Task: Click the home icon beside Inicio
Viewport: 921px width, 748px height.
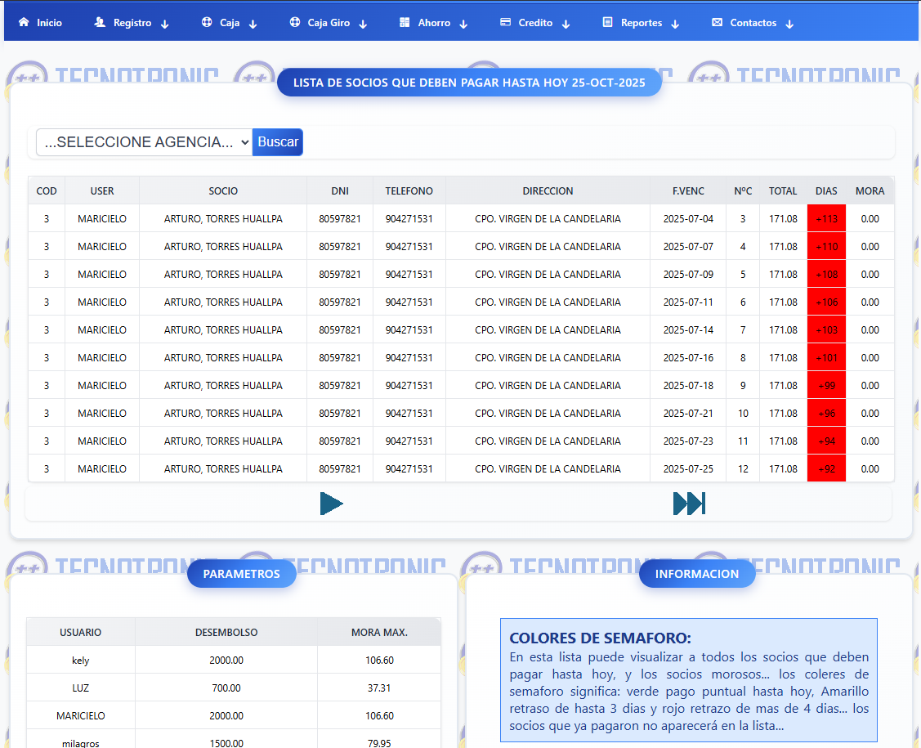Action: click(x=24, y=23)
